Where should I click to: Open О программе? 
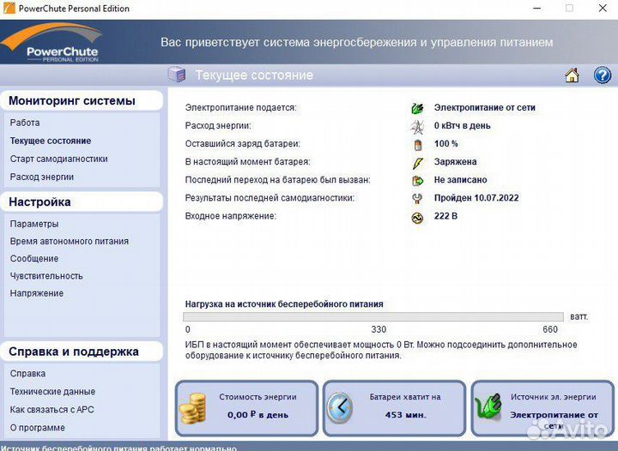38,428
